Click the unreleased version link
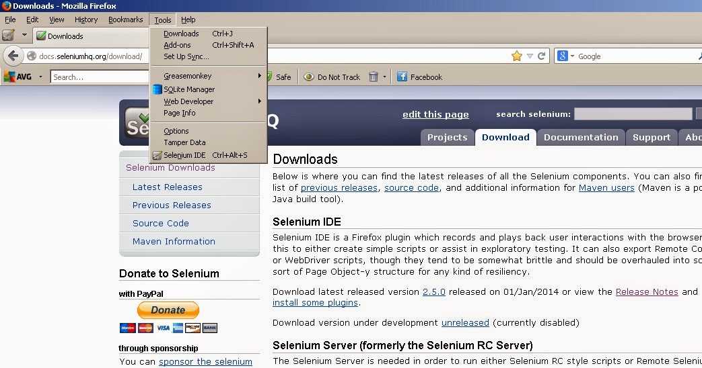702x368 pixels. click(x=465, y=322)
